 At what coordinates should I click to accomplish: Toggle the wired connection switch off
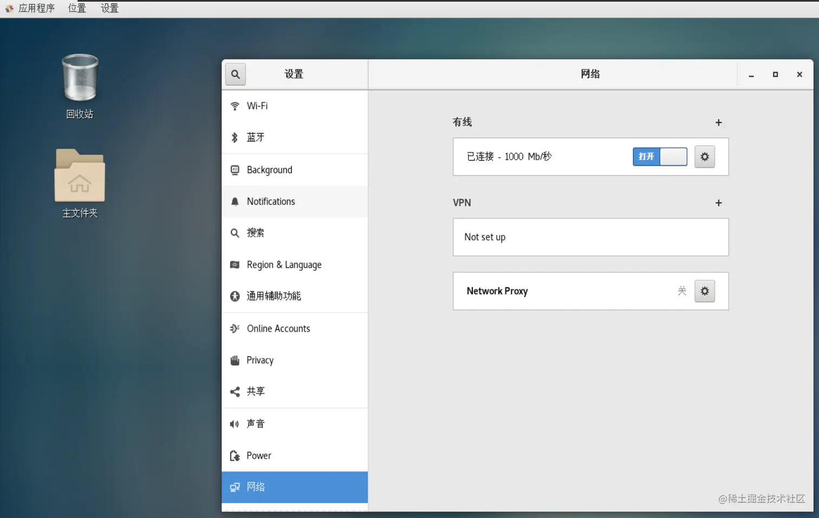pyautogui.click(x=660, y=156)
